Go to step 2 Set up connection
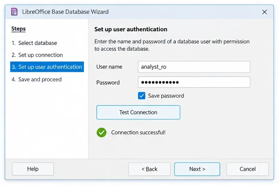 pyautogui.click(x=37, y=55)
